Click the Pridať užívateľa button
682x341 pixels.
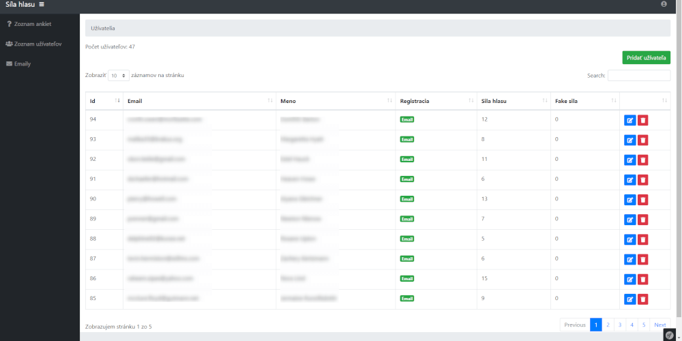coord(646,58)
